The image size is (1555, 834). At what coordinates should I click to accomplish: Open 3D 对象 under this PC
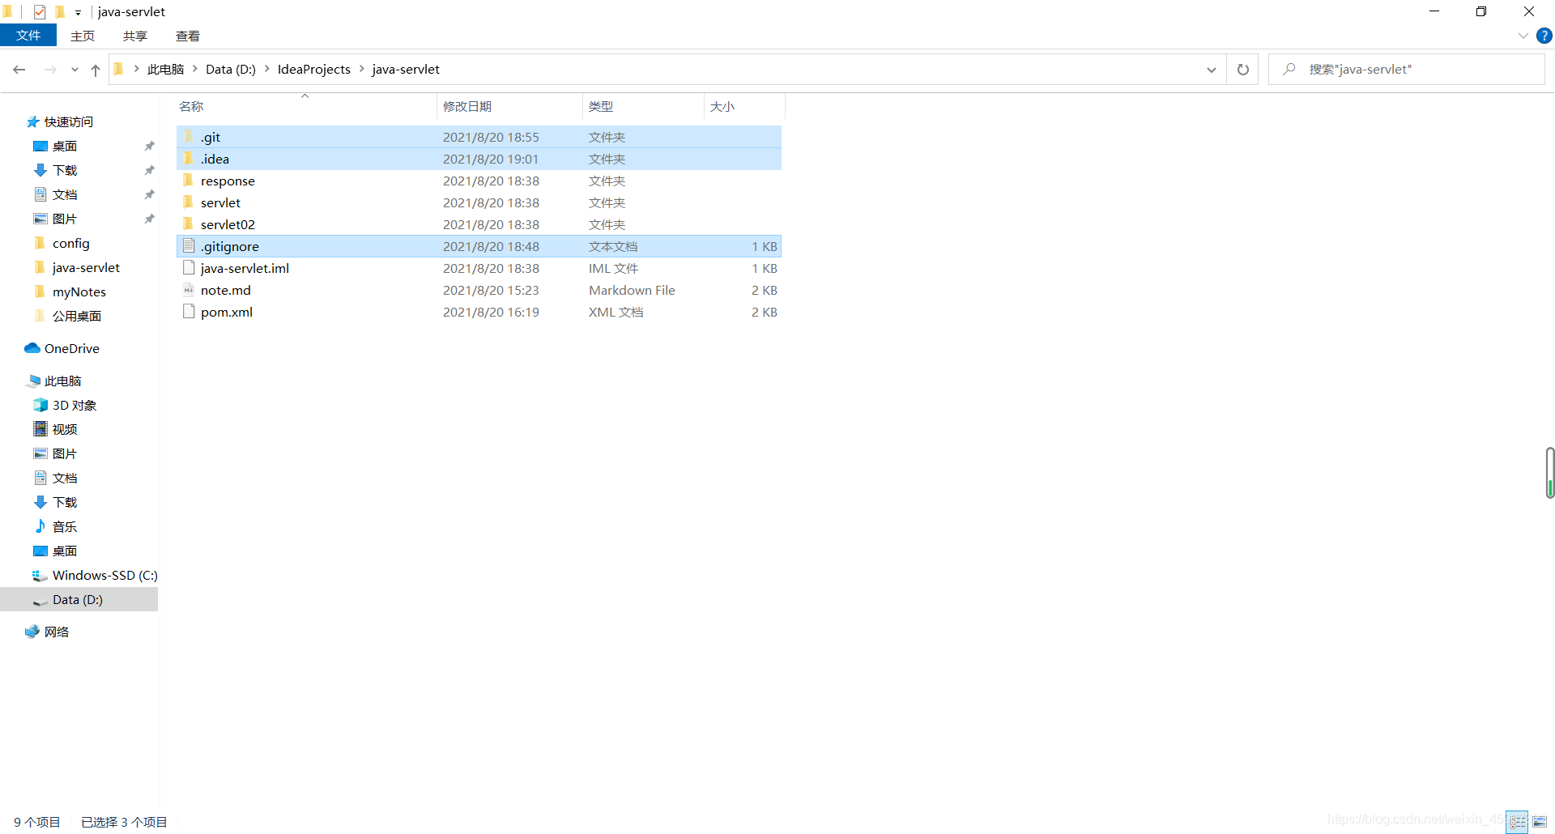(x=74, y=405)
